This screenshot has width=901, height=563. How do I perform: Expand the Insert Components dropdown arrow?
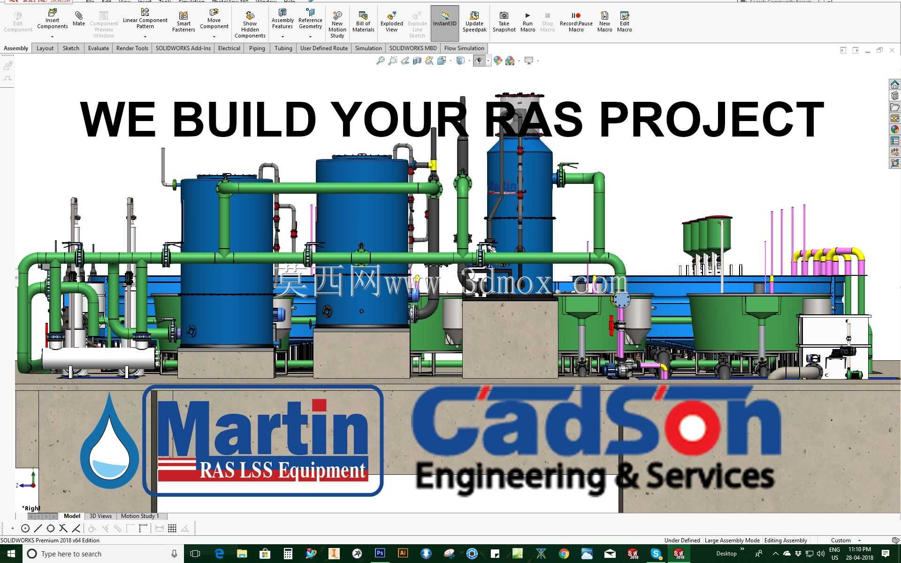tap(53, 37)
